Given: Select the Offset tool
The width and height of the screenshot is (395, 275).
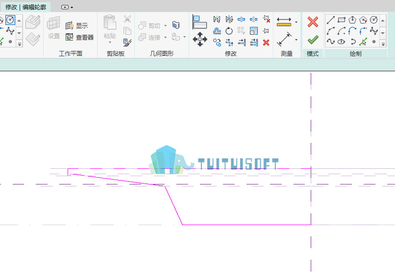Looking at the screenshot, I should tap(217, 31).
